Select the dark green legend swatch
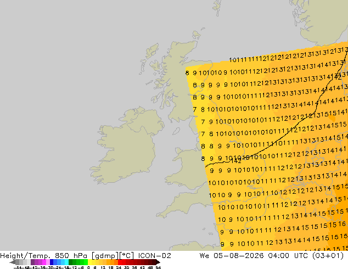348x269 pixels. click(71, 262)
